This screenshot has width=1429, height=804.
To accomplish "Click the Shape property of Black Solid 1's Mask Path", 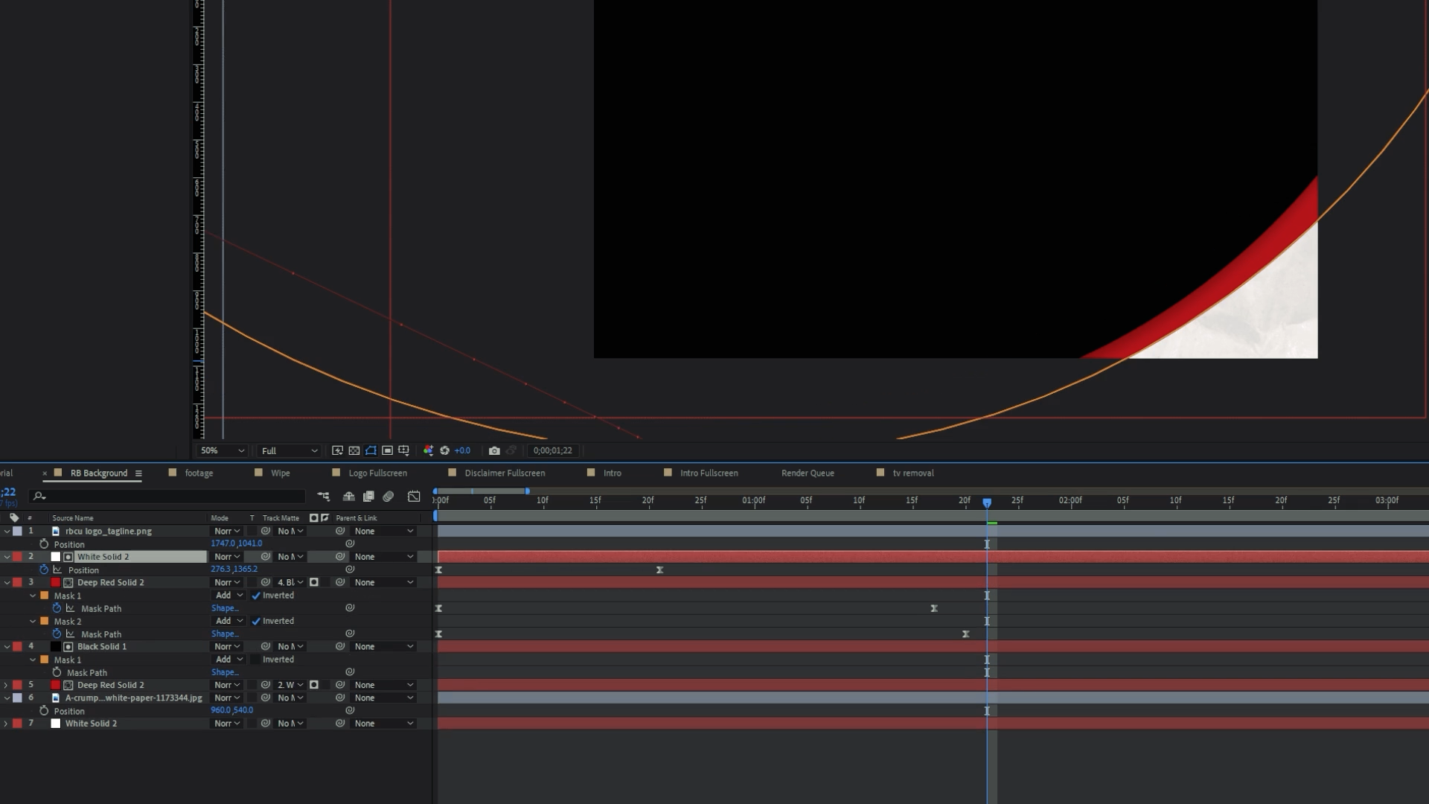I will point(225,672).
